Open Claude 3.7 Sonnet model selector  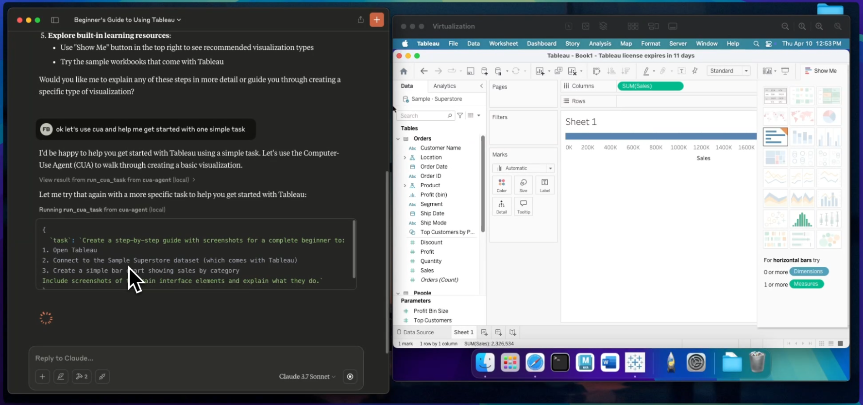tap(307, 376)
